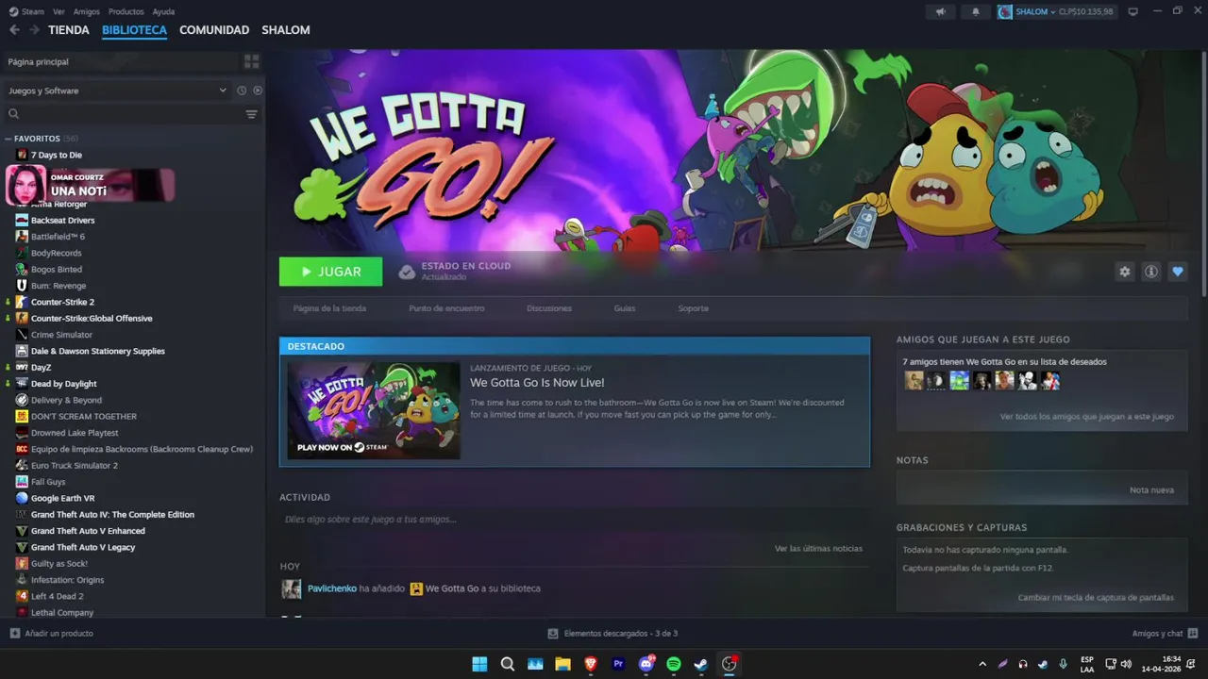Viewport: 1208px width, 679px height.
Task: Go to TIENDA section
Action: coord(69,30)
